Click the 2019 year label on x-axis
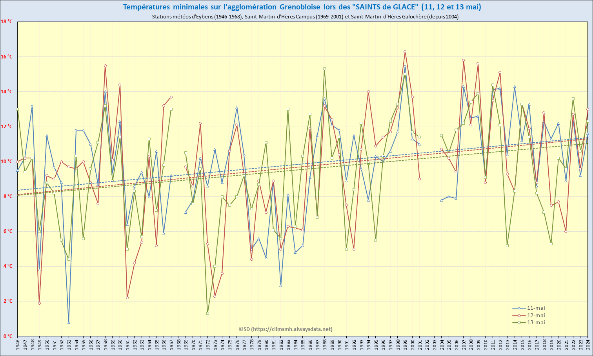The image size is (593, 356). click(551, 345)
